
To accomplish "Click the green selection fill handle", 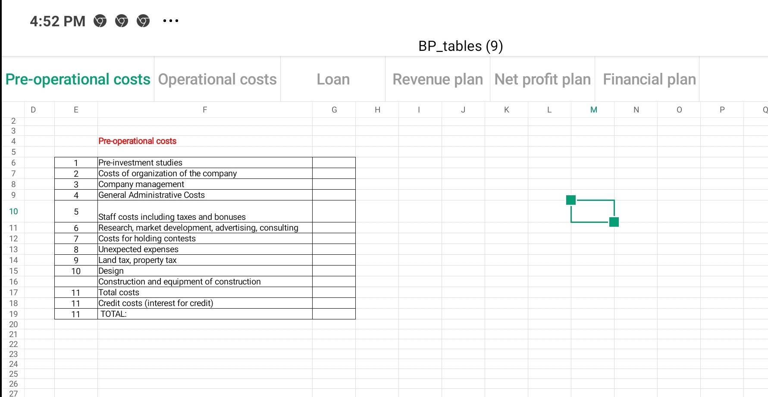I will point(614,222).
